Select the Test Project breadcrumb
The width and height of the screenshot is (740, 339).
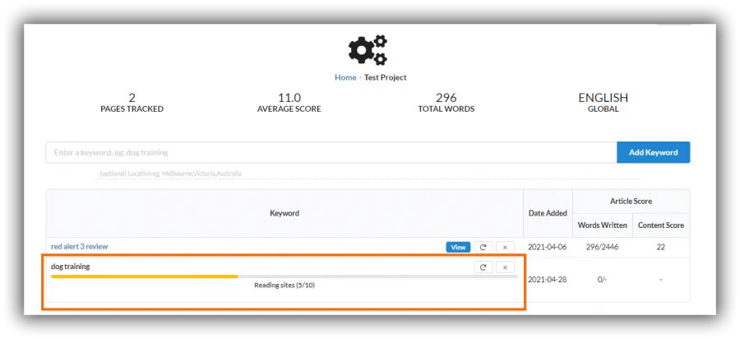[385, 77]
